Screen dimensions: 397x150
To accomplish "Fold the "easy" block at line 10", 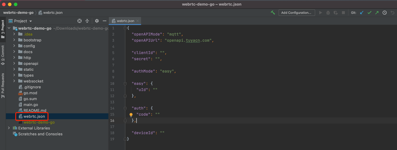I will [x=125, y=83].
